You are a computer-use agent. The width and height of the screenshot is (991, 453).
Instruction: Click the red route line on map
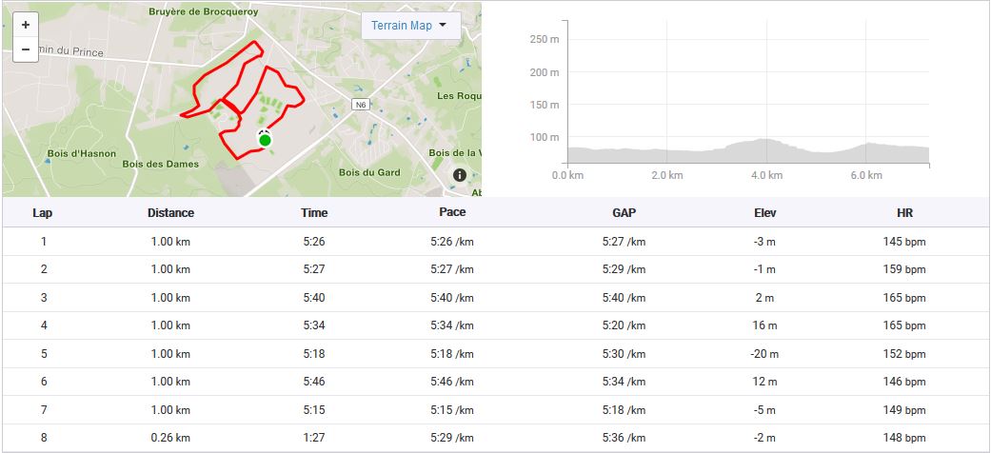[x=197, y=90]
